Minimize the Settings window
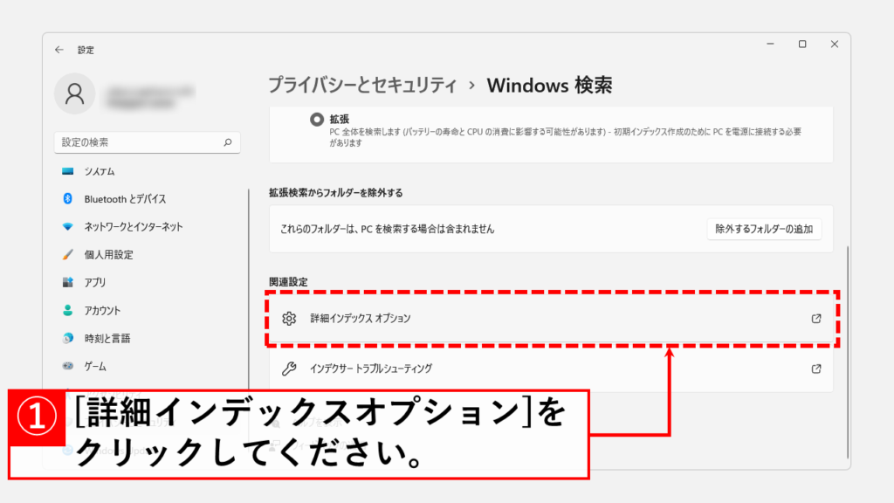Screen dimensions: 894x503 pyautogui.click(x=770, y=44)
